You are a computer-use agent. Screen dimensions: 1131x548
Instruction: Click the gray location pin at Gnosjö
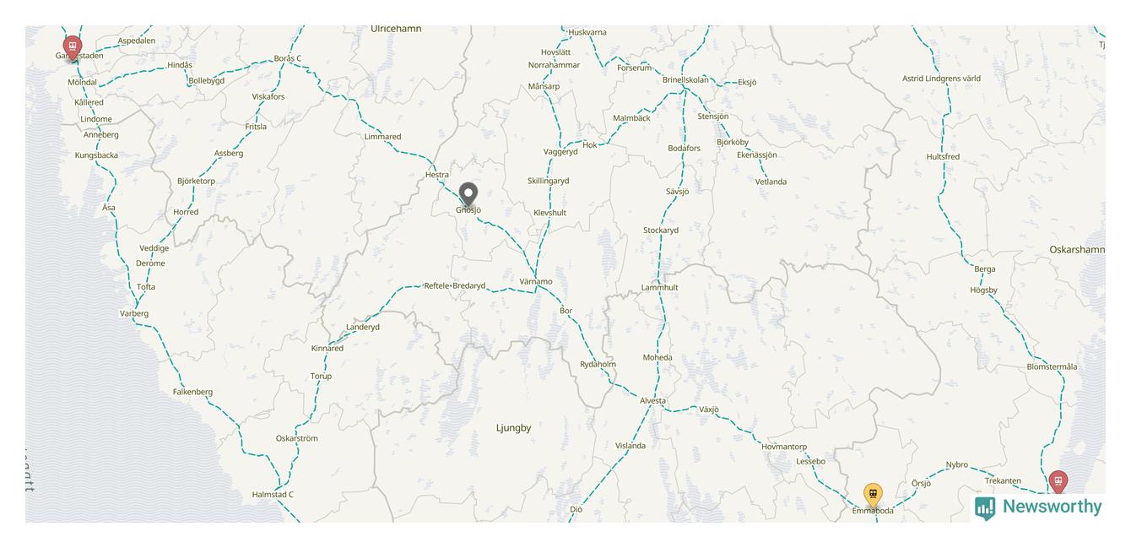tap(468, 196)
